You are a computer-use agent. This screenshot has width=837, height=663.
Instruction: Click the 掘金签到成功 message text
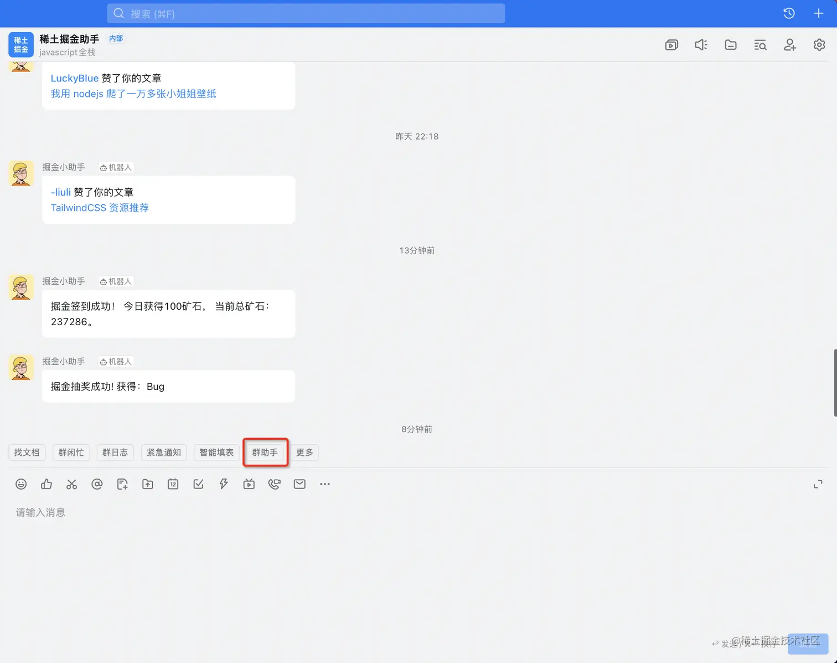(x=160, y=314)
